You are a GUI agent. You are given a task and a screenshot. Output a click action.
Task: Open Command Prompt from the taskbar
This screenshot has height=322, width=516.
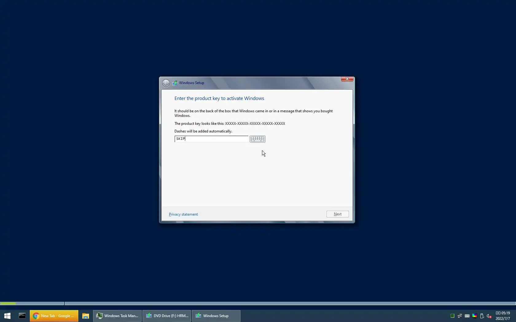(22, 316)
